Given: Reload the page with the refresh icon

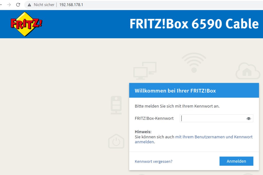Looking at the screenshot, I should coord(18,5).
